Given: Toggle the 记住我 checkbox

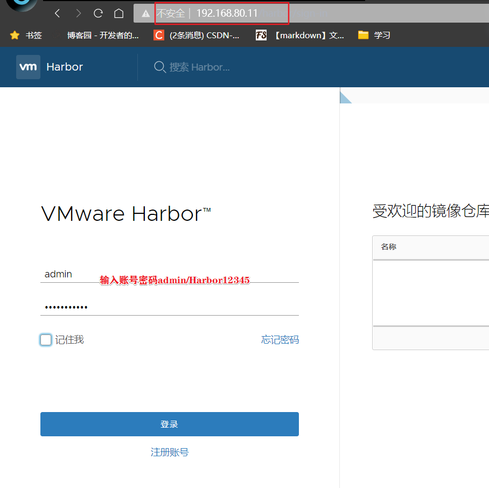Looking at the screenshot, I should 46,339.
